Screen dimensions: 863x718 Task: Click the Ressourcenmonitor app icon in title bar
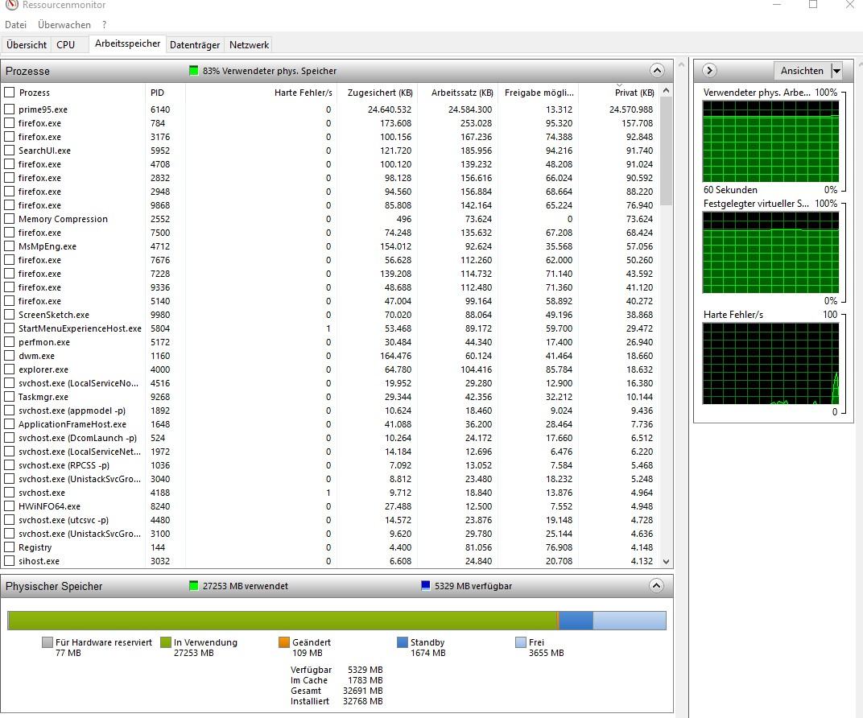pos(11,4)
